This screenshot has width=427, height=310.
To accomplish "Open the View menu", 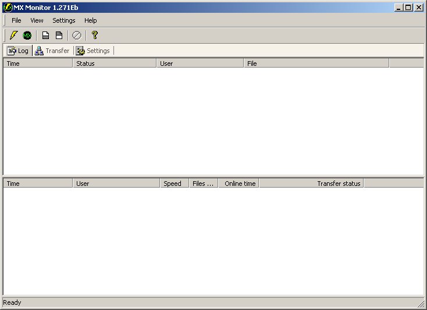I will pyautogui.click(x=37, y=20).
